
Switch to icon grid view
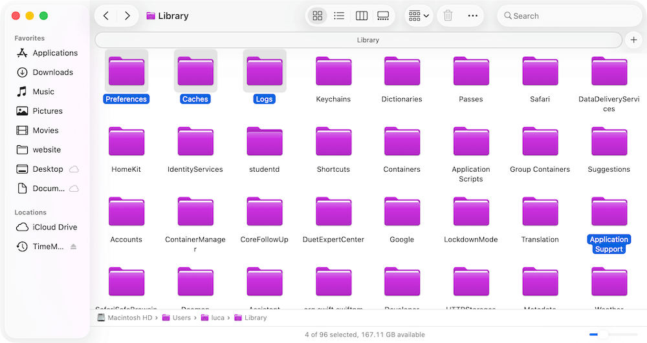[317, 16]
